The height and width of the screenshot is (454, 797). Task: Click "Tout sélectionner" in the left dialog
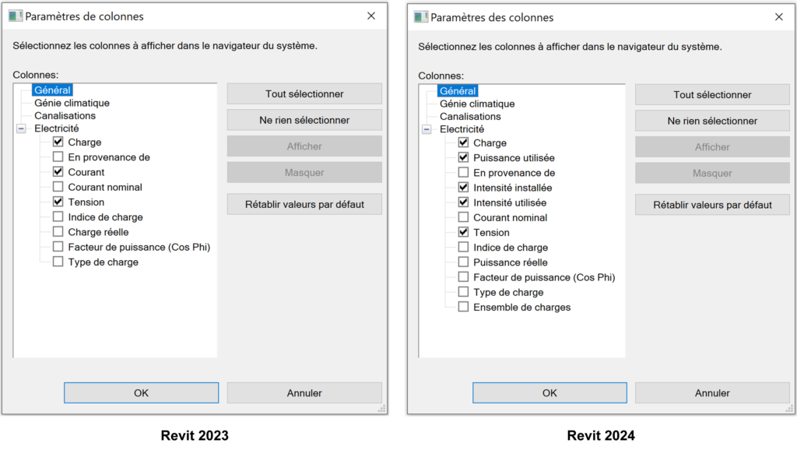[304, 93]
